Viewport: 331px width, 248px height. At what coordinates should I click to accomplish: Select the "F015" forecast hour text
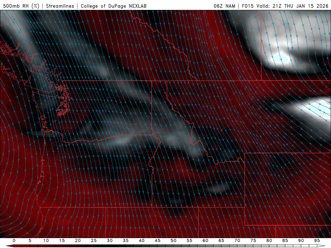point(247,6)
